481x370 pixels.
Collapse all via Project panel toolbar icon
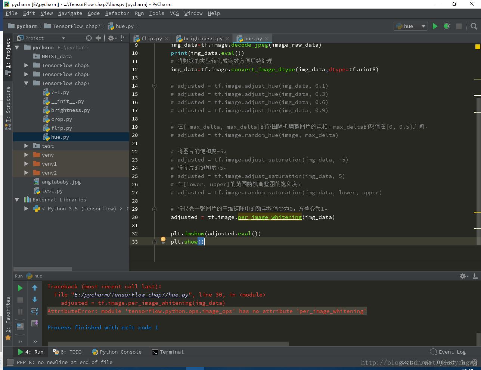point(98,38)
